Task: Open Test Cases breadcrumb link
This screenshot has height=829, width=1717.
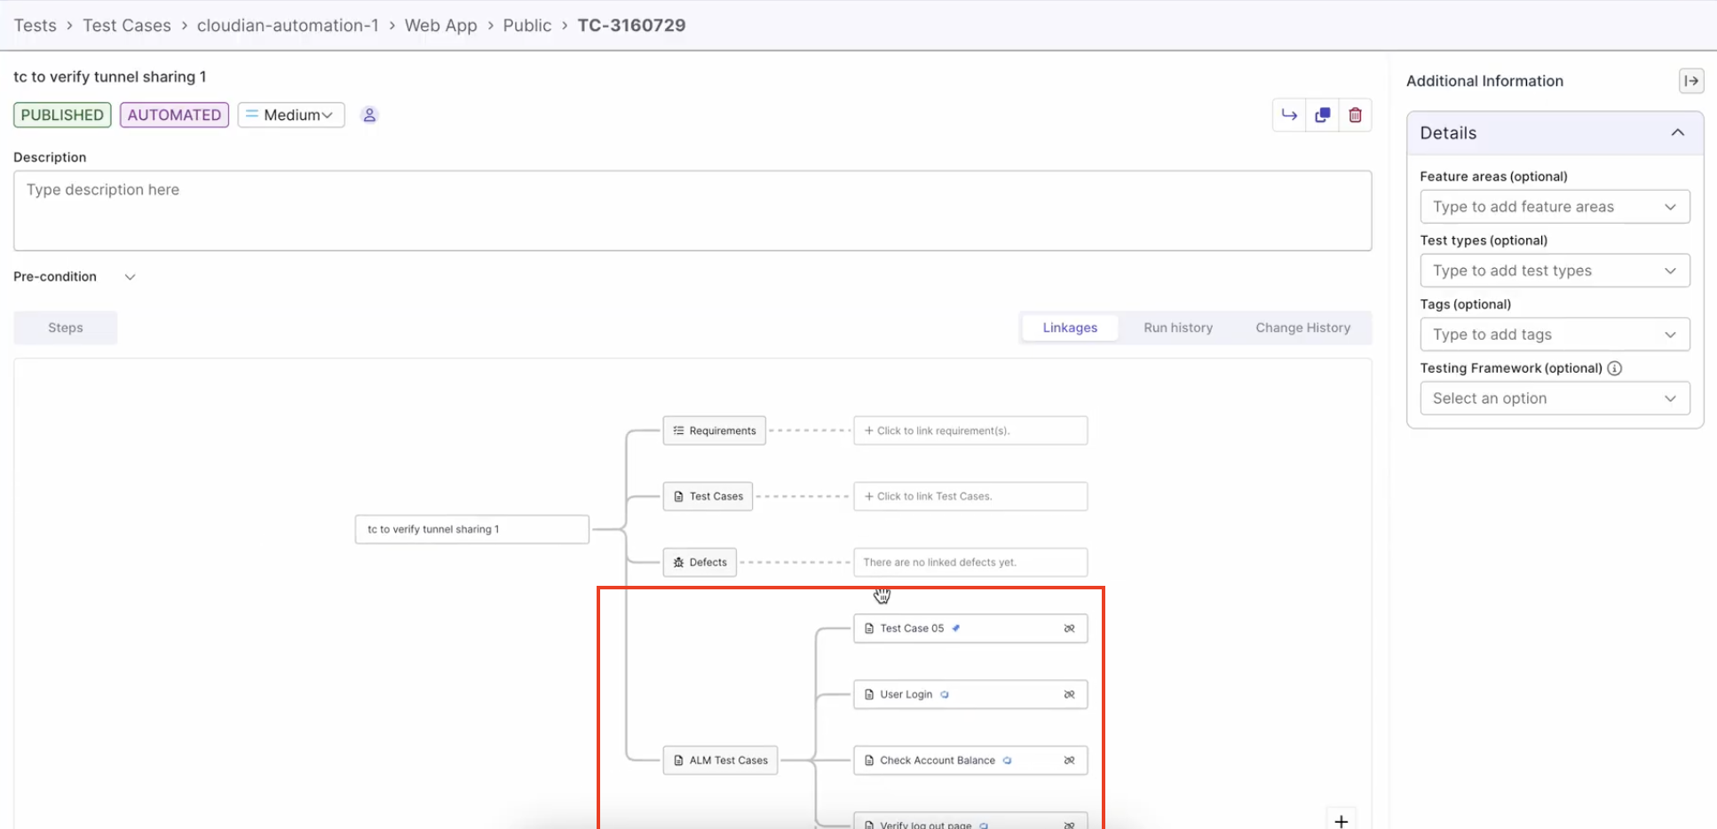Action: click(127, 26)
